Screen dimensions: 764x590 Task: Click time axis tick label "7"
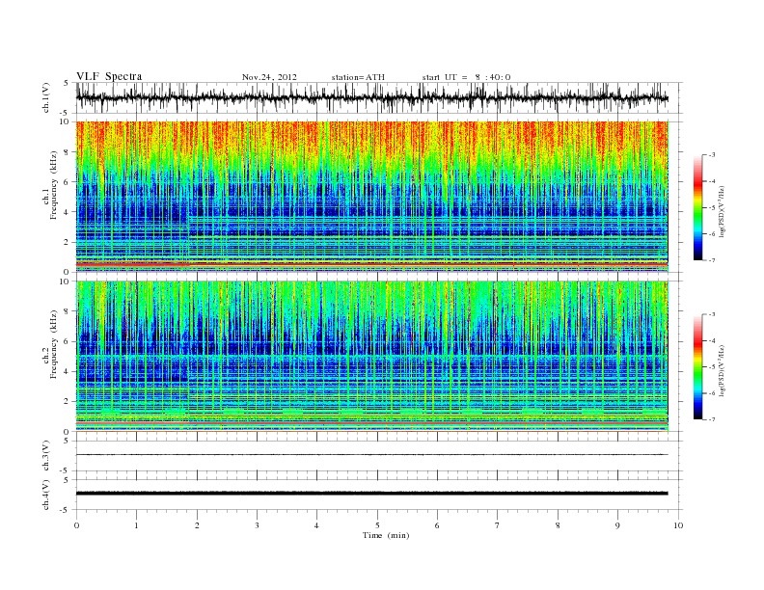(498, 525)
